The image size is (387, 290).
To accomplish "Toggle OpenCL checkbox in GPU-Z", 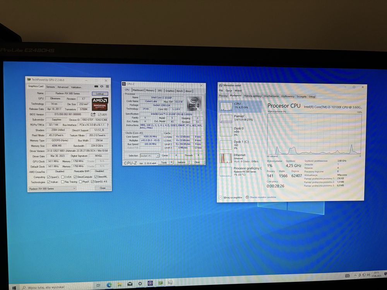I will click(x=49, y=177).
